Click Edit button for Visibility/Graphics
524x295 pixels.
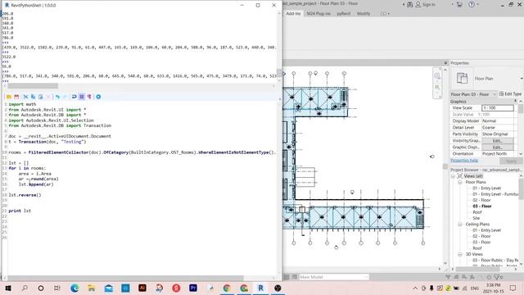(498, 141)
